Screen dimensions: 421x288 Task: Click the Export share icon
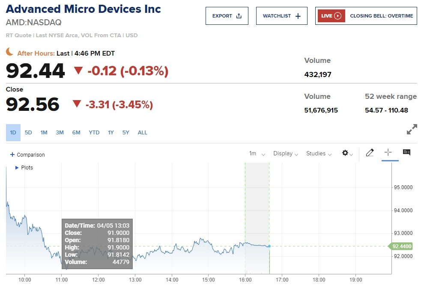click(239, 16)
